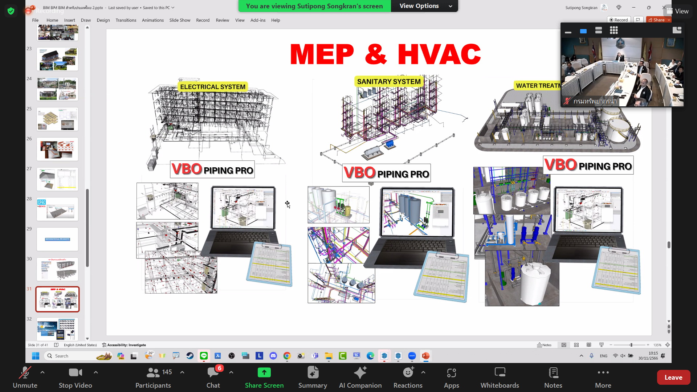Screen dimensions: 697x392
Task: Select slide 23 thumbnail
Action: coord(57,59)
